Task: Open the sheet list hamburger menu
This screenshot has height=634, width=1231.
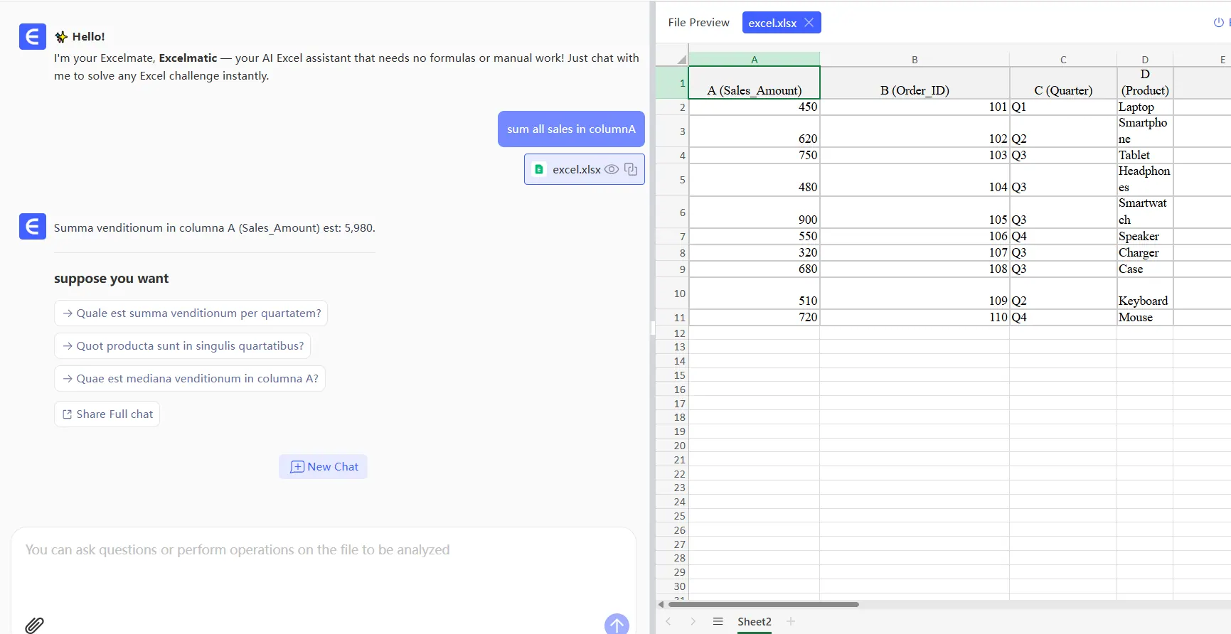Action: 718,621
